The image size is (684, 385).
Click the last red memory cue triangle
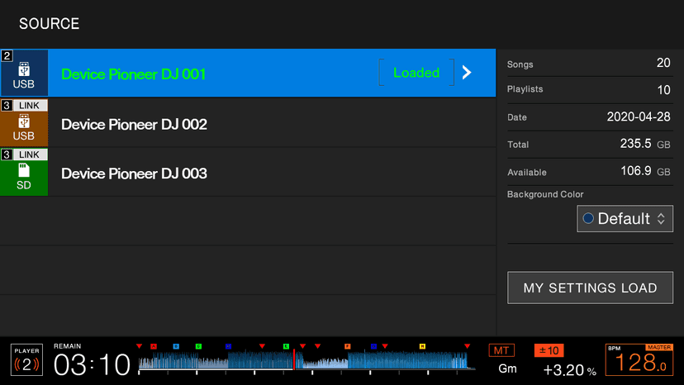coord(468,346)
